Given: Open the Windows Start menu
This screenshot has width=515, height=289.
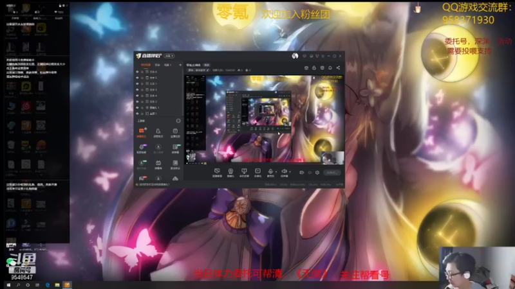Looking at the screenshot, I should [8, 285].
